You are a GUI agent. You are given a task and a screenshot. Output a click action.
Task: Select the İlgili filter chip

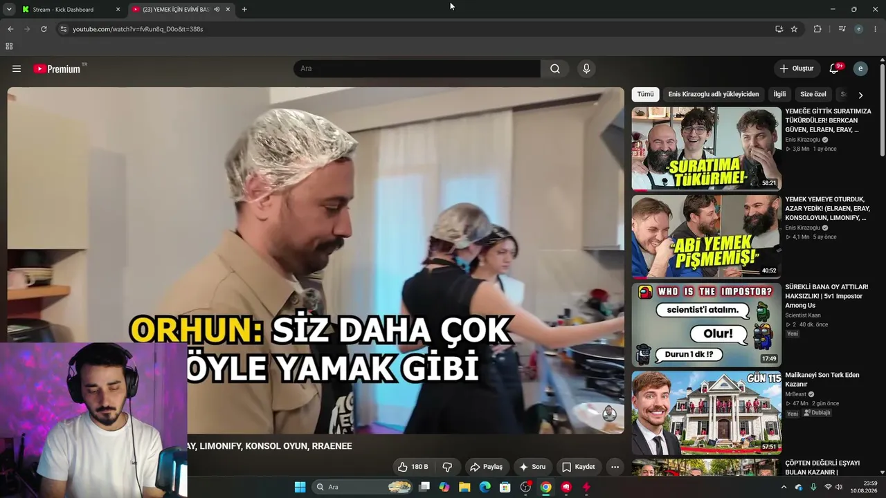pyautogui.click(x=779, y=94)
